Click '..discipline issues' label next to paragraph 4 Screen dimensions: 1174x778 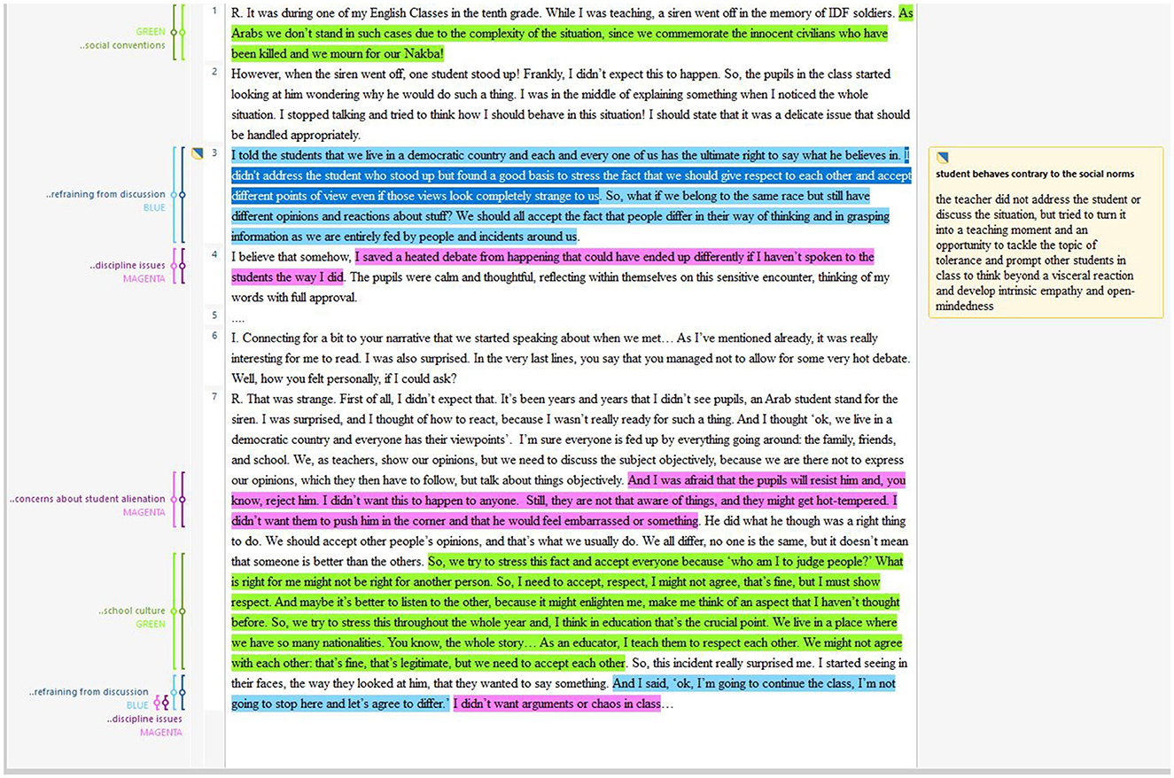(x=127, y=266)
